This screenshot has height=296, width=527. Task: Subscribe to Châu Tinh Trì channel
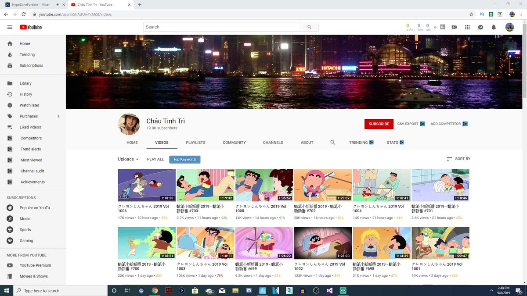379,124
